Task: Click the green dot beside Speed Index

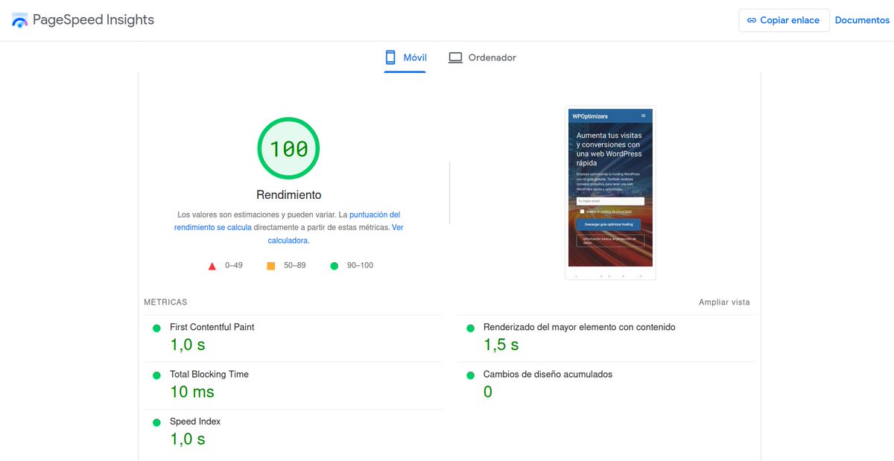Action: [x=156, y=422]
